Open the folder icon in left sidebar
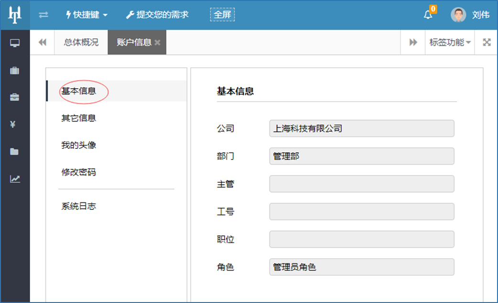The height and width of the screenshot is (303, 498). [x=14, y=152]
